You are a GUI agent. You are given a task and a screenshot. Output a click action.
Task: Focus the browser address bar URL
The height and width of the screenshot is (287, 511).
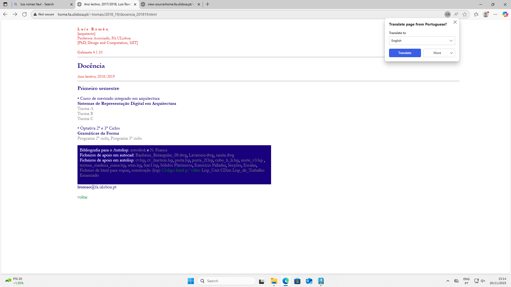click(107, 14)
